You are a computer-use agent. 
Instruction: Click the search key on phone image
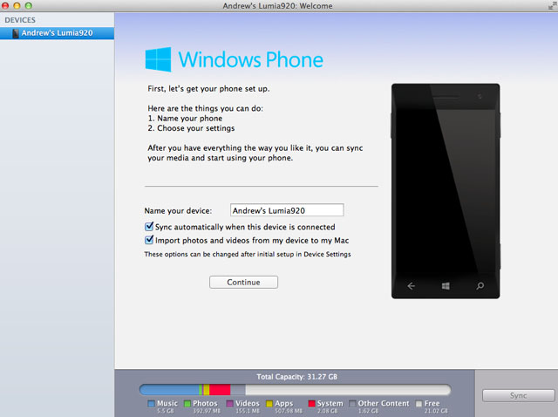coord(480,285)
